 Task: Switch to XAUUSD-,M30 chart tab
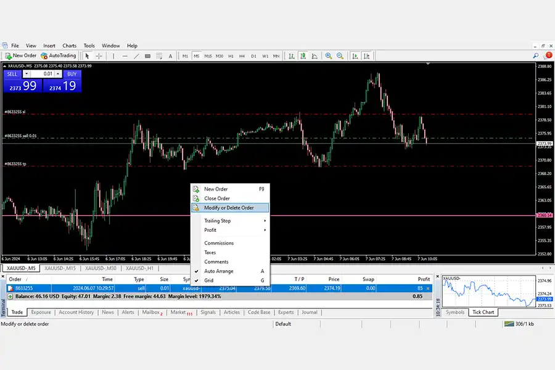pyautogui.click(x=101, y=268)
